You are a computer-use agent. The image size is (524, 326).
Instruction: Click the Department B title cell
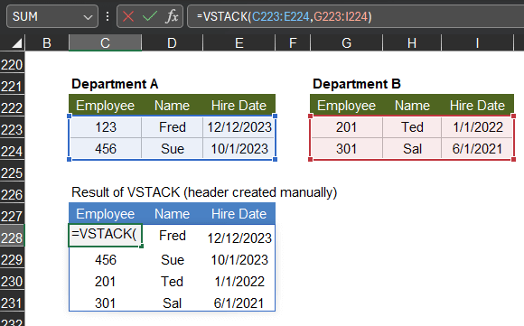point(357,84)
